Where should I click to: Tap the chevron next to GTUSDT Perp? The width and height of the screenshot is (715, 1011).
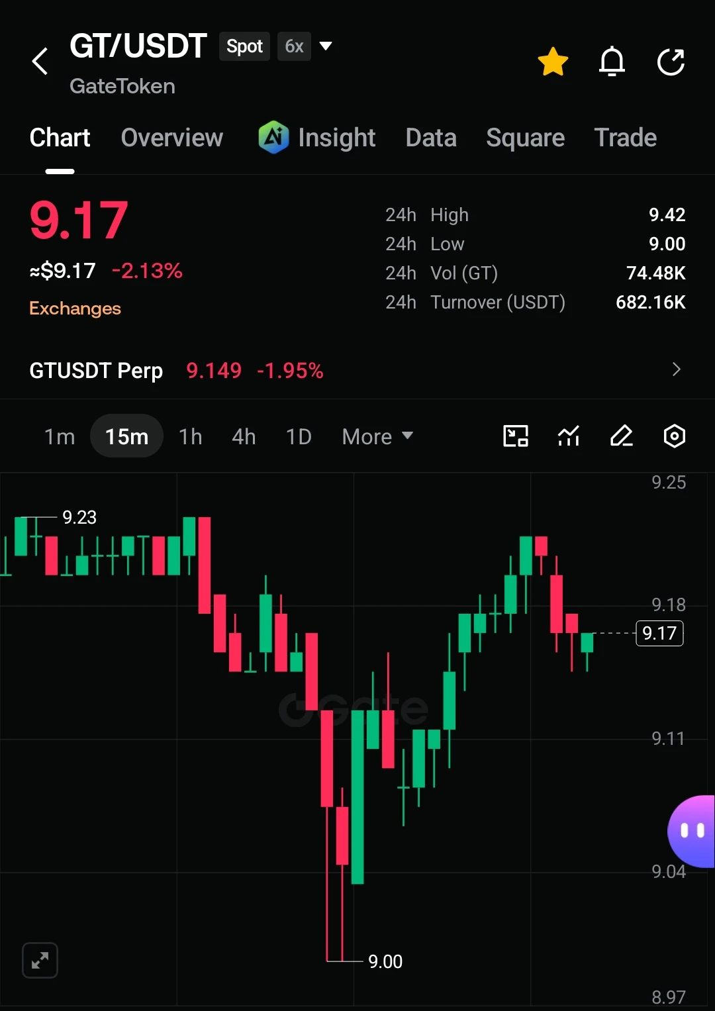tap(676, 369)
